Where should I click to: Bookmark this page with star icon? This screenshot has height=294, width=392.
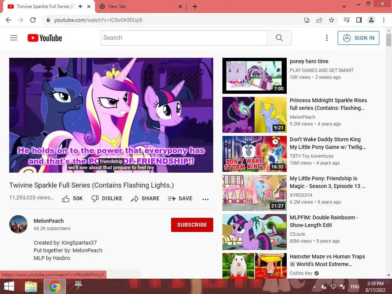point(332,20)
